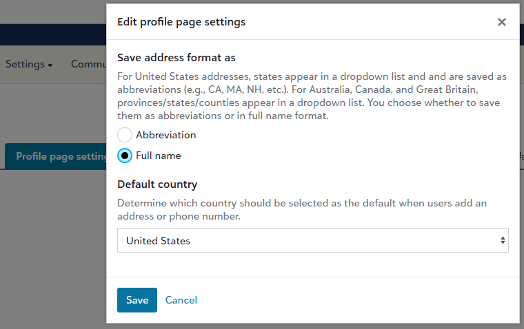Click the 'Edit profile page settings' title
The width and height of the screenshot is (524, 329).
coord(181,22)
